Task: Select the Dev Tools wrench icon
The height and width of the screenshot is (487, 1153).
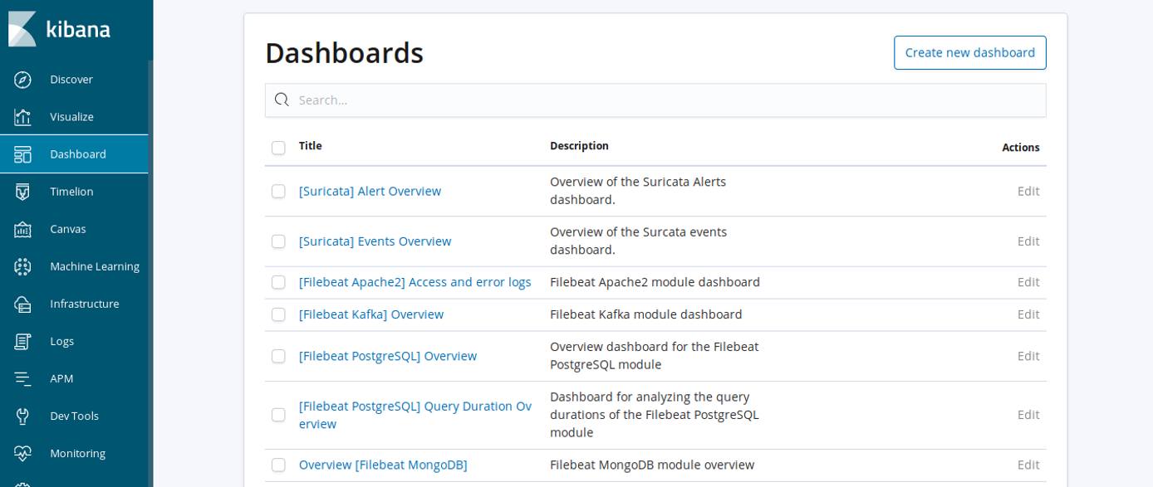Action: (23, 416)
